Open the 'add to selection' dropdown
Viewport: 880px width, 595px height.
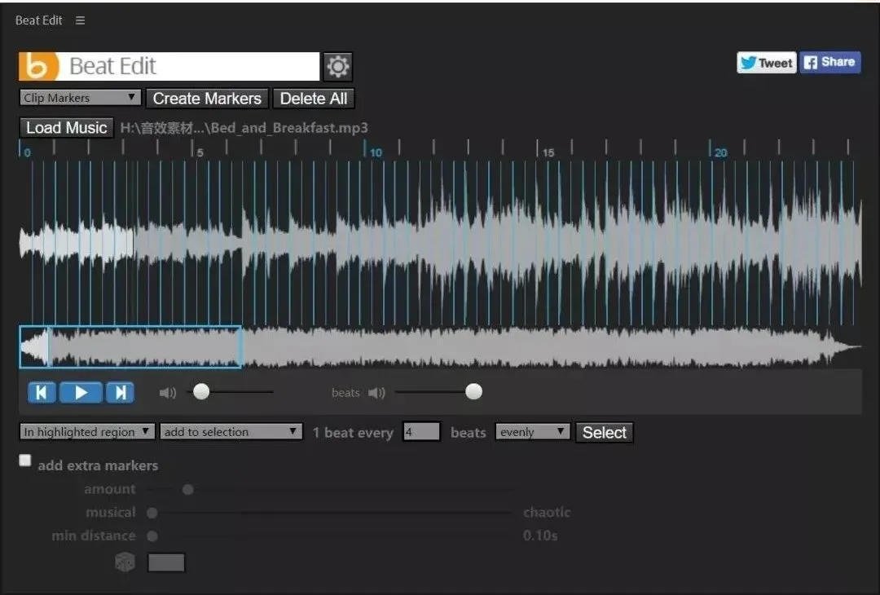(x=231, y=432)
